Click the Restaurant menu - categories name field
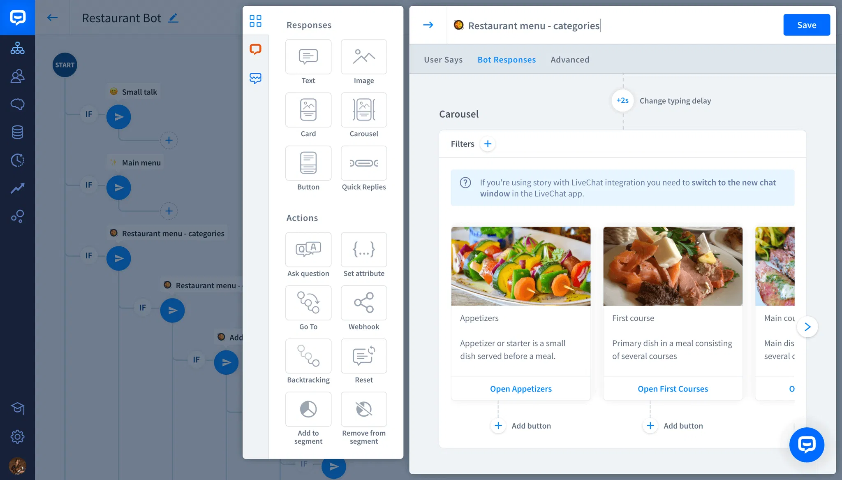 coord(534,26)
